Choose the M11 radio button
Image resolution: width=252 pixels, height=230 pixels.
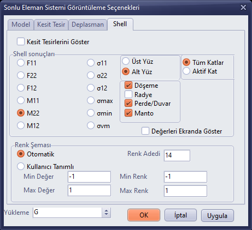(21, 100)
